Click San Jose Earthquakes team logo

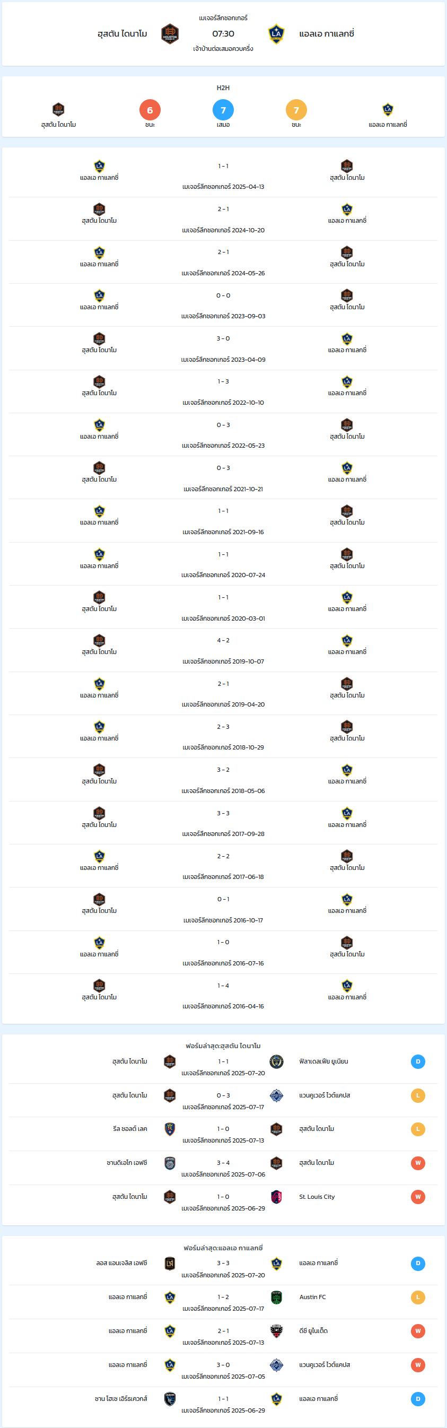[170, 1399]
